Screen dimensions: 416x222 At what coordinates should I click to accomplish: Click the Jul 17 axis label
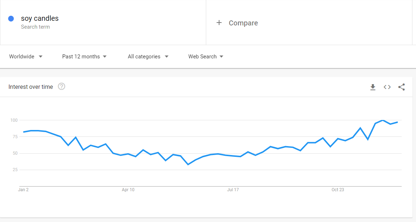point(233,190)
